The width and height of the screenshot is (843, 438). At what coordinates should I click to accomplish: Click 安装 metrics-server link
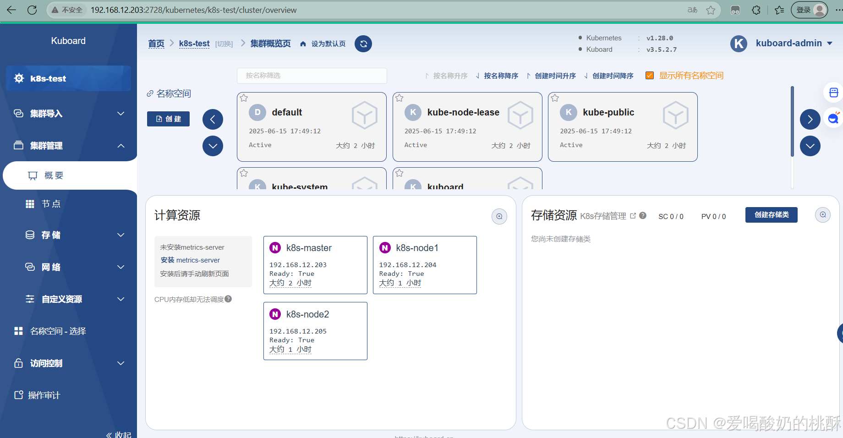coord(190,260)
